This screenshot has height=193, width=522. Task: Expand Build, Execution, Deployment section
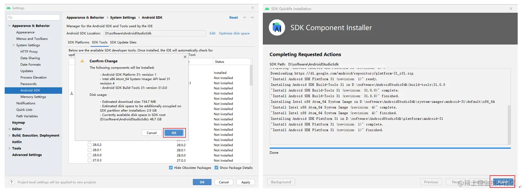9,135
